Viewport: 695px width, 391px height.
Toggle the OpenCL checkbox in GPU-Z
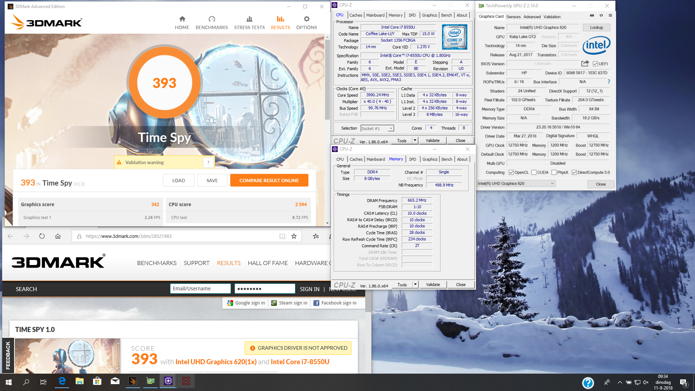pos(511,172)
